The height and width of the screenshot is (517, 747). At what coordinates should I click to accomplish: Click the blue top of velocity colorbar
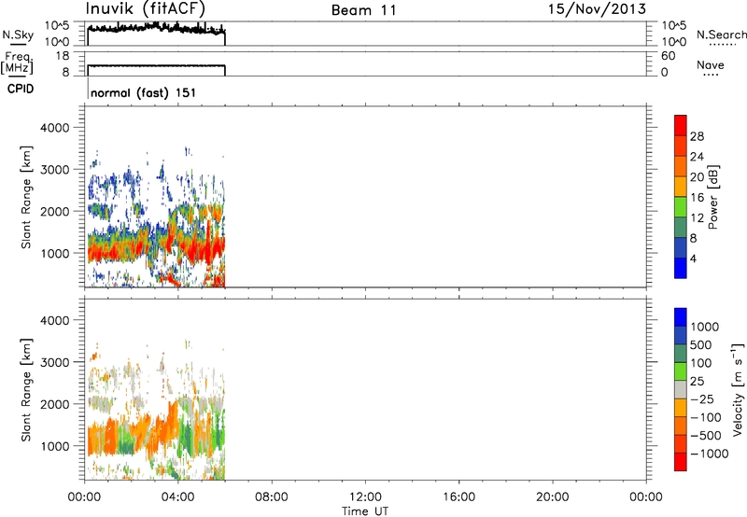(681, 317)
